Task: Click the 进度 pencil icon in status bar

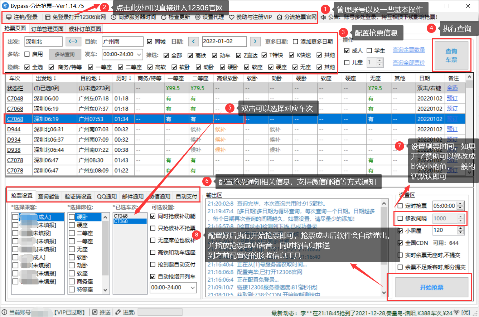Action: point(118,312)
